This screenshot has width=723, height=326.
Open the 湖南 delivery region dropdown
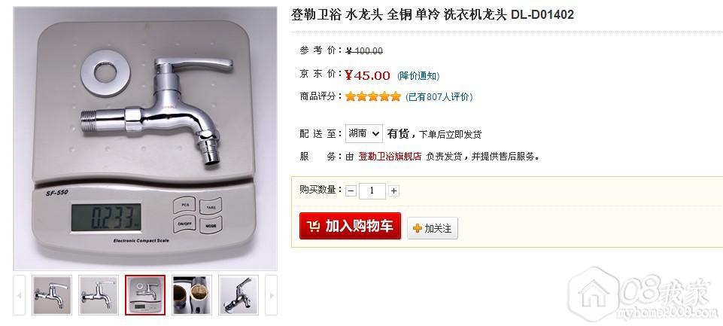point(364,133)
